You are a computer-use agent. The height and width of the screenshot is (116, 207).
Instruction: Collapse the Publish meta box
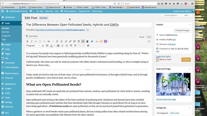[190, 25]
